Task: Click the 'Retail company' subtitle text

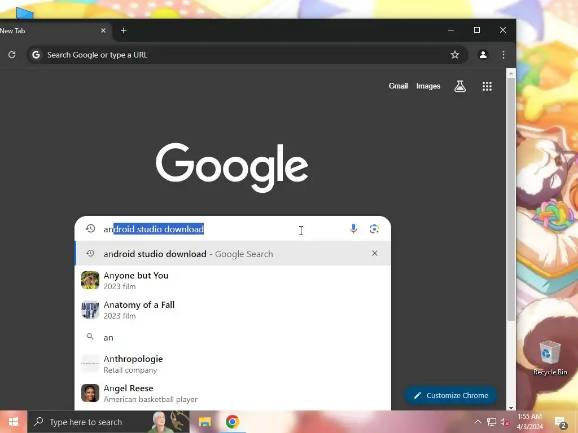Action: tap(130, 370)
